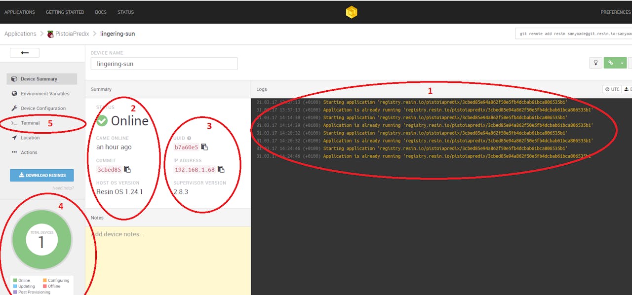Click the commit hash 3cbed85
Viewport: 632px width, 295px height.
pyautogui.click(x=109, y=170)
